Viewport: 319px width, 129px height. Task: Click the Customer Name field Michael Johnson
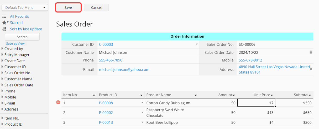pos(113,52)
